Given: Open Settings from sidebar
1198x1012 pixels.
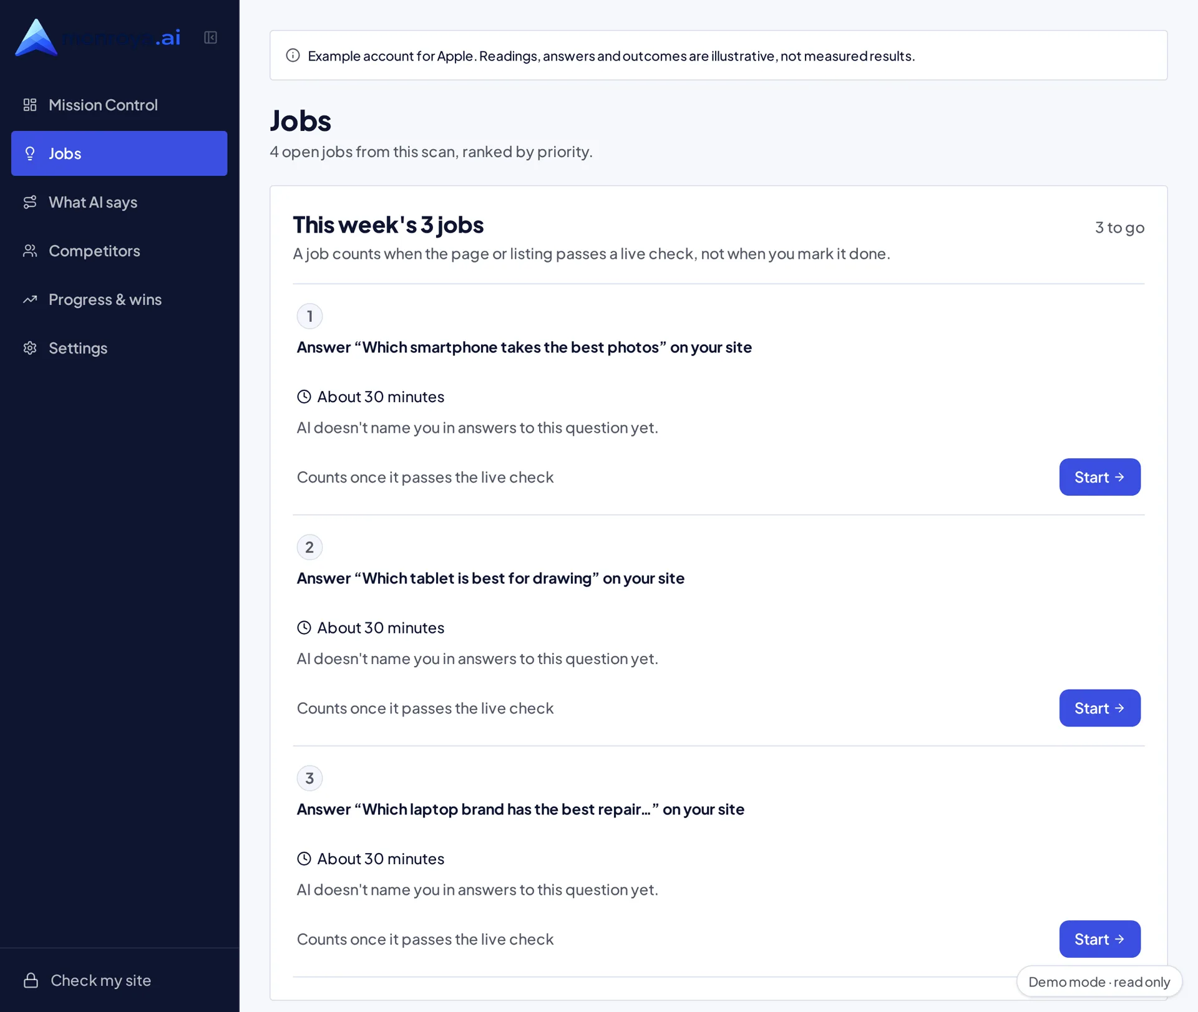Looking at the screenshot, I should pos(119,348).
